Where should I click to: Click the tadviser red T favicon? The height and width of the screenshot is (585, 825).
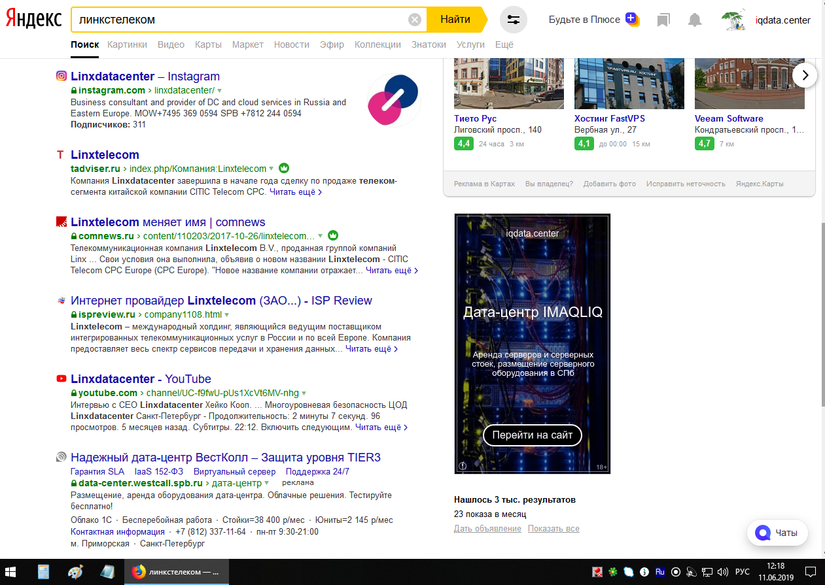point(61,155)
